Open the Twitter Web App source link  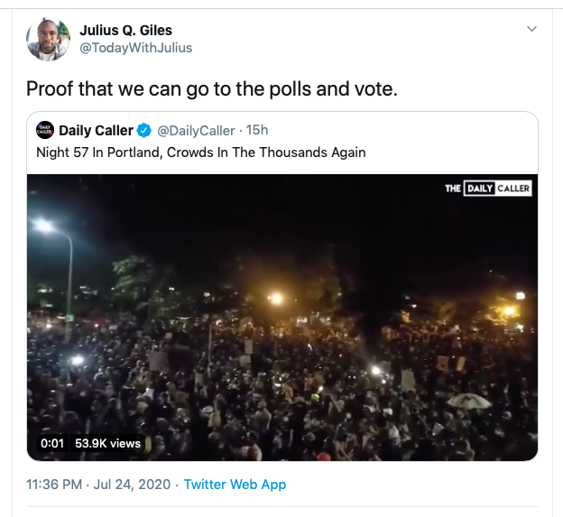235,485
